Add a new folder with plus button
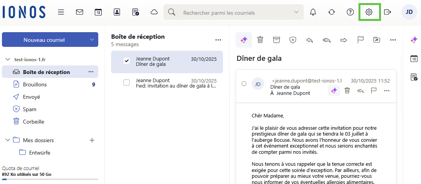Viewport: 421px width, 184px height. pyautogui.click(x=92, y=140)
